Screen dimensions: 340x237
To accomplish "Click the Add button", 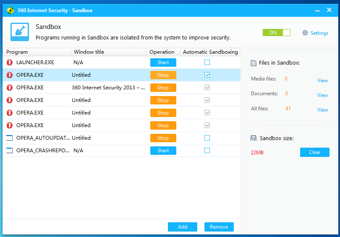I will coord(183,227).
